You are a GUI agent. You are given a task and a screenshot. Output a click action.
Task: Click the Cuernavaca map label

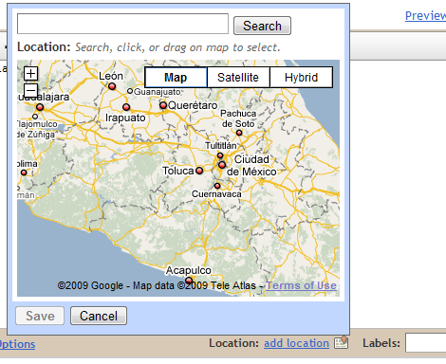pos(216,194)
